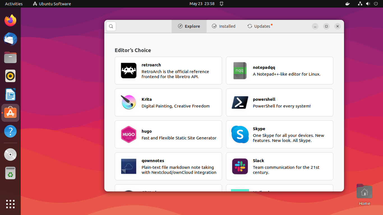Click the powershell terminal icon
This screenshot has width=383, height=215.
tap(240, 102)
